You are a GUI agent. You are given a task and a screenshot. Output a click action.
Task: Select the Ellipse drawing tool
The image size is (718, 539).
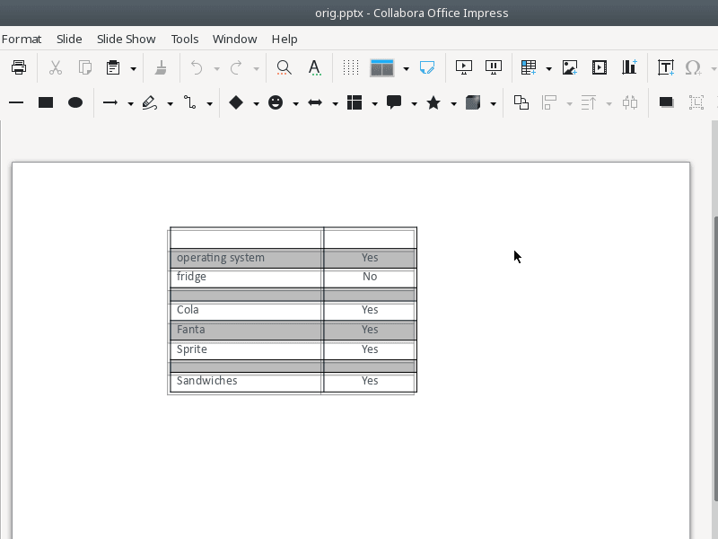pos(75,102)
